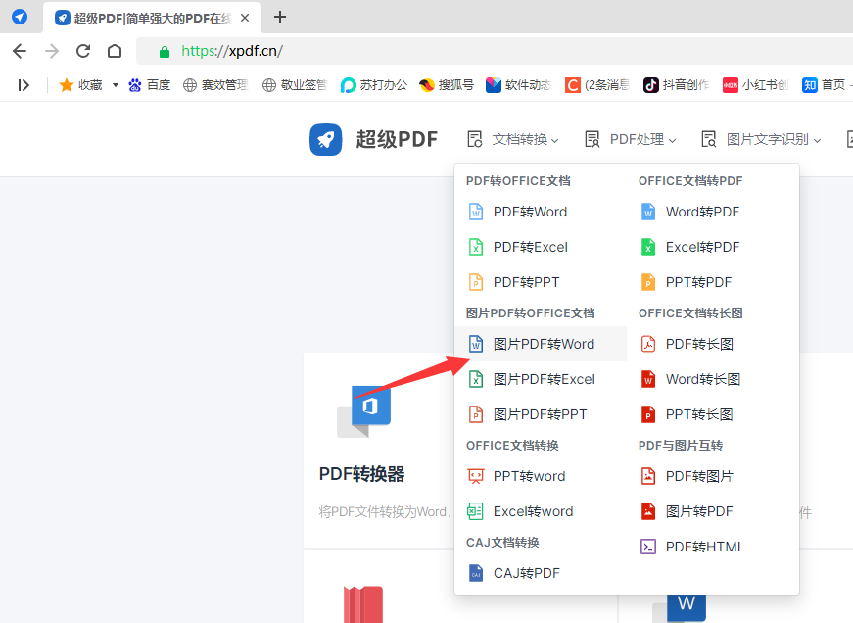Screen dimensions: 853x623
Task: Expand the 文档转换 navigation dropdown
Action: (x=513, y=140)
